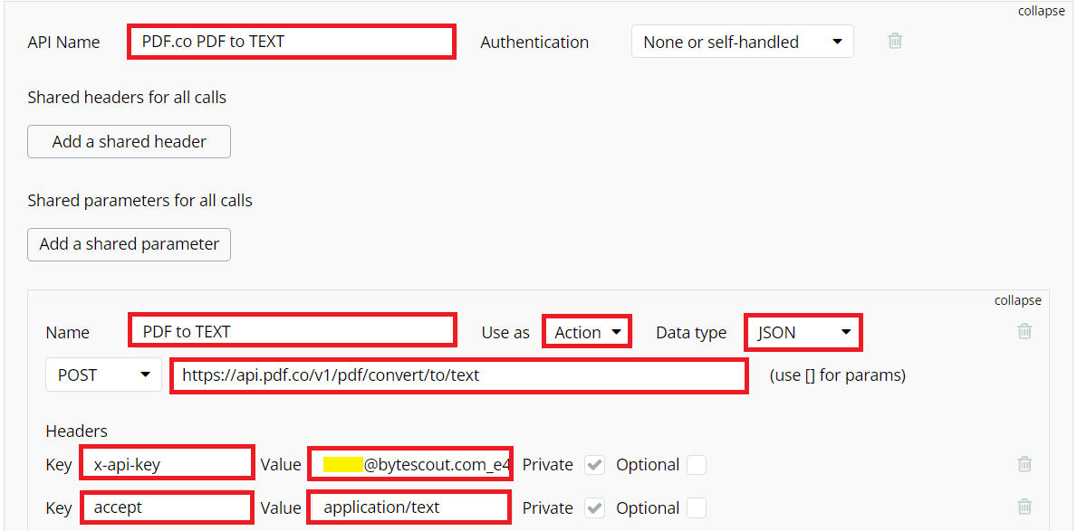Viewport: 1077px width, 531px height.
Task: Delete the x-api-key header row
Action: (x=1024, y=464)
